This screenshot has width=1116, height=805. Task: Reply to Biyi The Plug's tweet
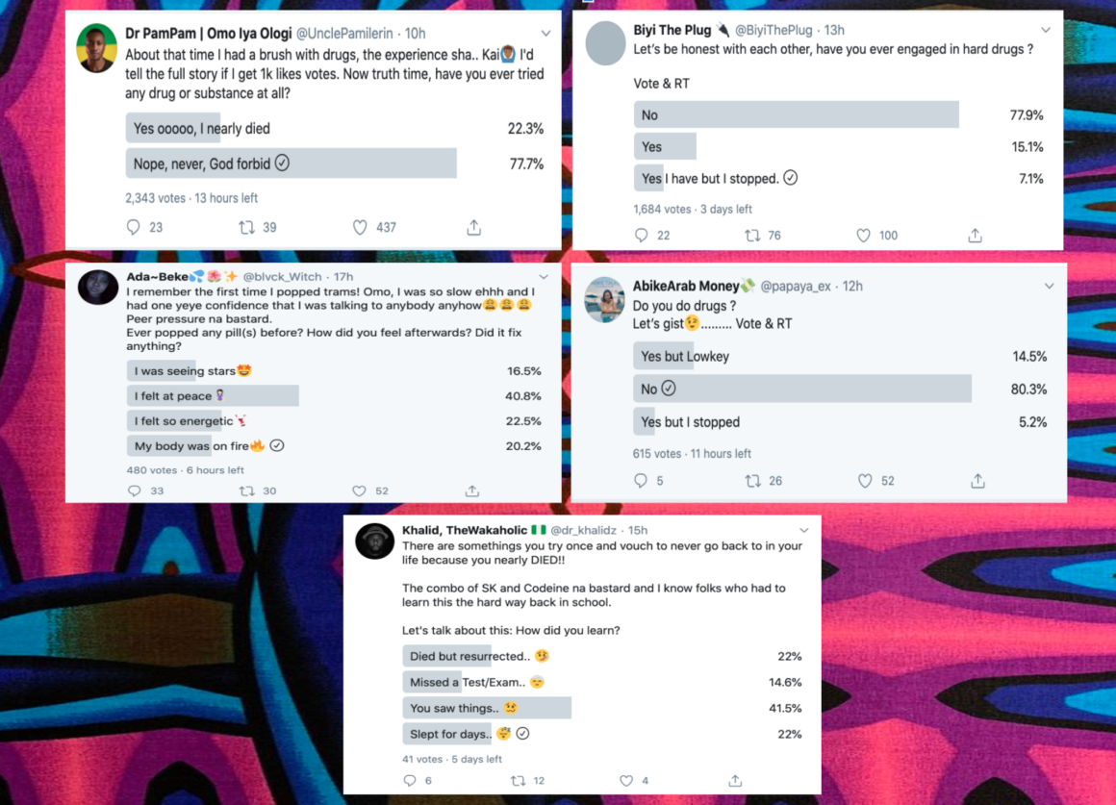click(x=642, y=235)
